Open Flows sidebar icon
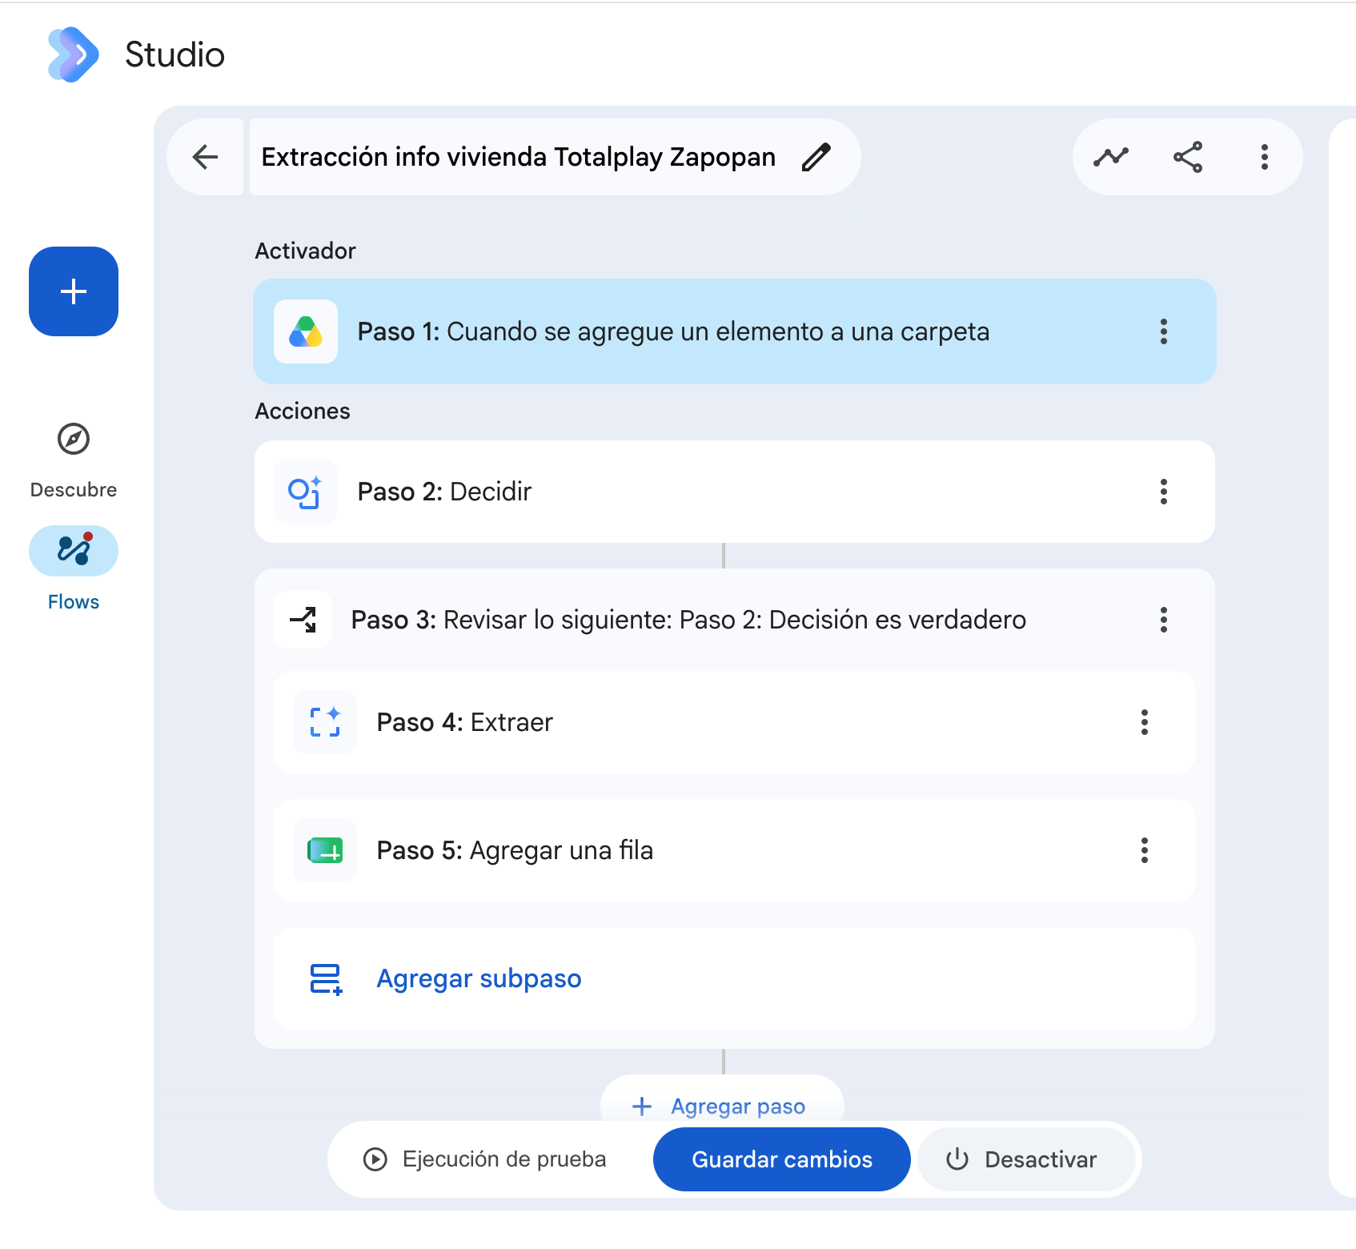The width and height of the screenshot is (1356, 1249). click(74, 551)
